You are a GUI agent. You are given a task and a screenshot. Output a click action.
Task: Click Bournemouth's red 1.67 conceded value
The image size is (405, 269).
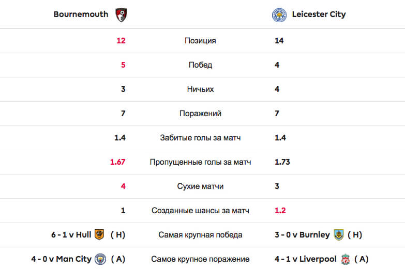pyautogui.click(x=117, y=162)
